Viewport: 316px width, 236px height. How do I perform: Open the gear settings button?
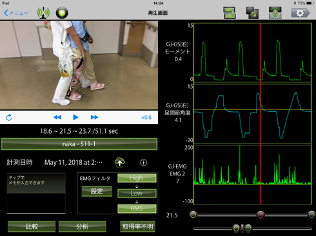point(301,13)
